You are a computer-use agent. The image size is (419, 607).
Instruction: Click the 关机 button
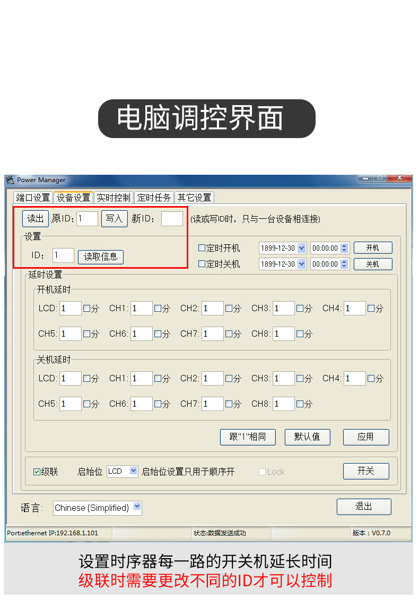373,264
